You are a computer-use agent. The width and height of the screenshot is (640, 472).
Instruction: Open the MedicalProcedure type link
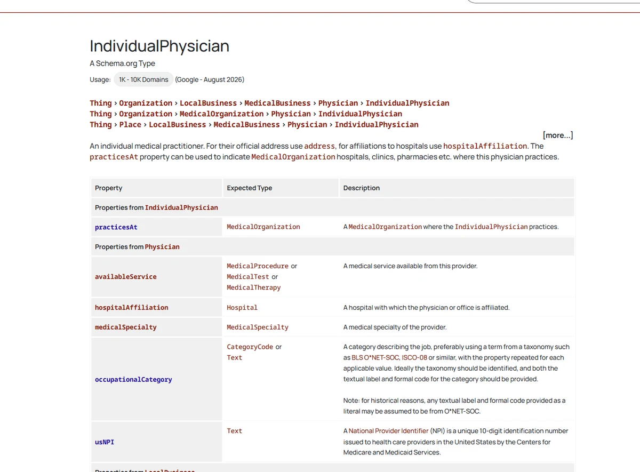tap(258, 266)
